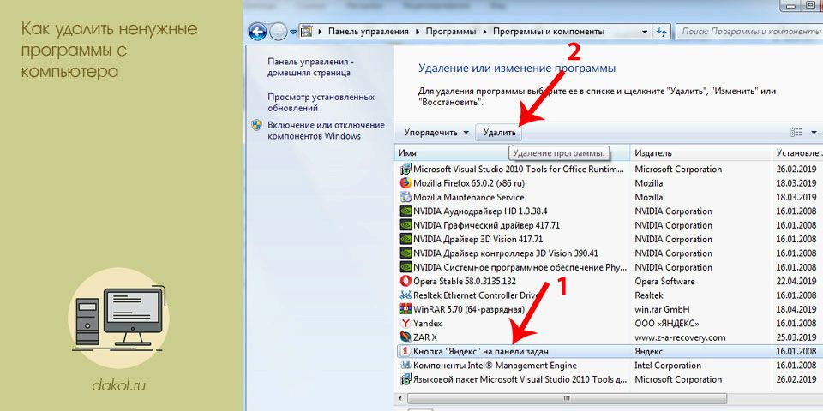This screenshot has width=823, height=411.
Task: Click the WinRAR 5.70 icon
Action: (x=405, y=309)
